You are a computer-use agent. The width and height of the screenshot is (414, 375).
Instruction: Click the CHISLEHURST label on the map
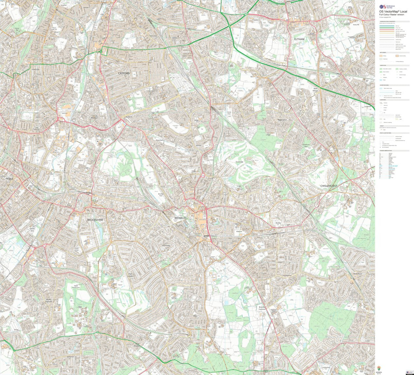[328, 186]
